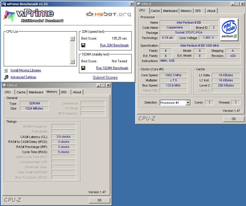Close the wPrime Benchmark window
246x206 pixels.
point(132,4)
